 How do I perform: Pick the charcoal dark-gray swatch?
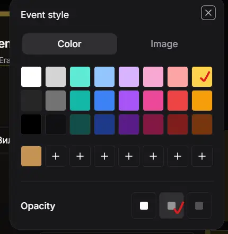(x=31, y=101)
